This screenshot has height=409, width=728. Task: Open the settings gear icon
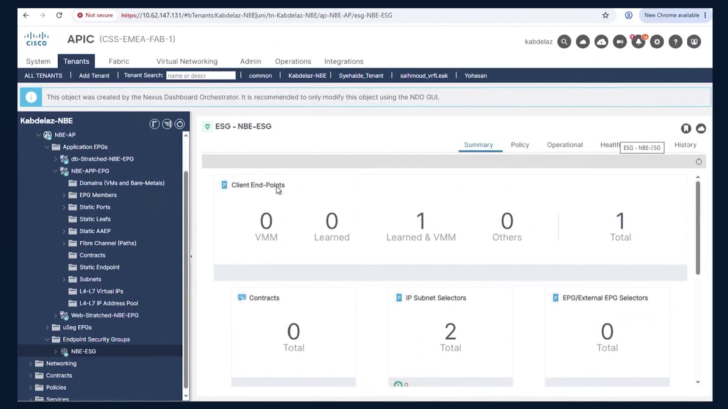pos(657,42)
